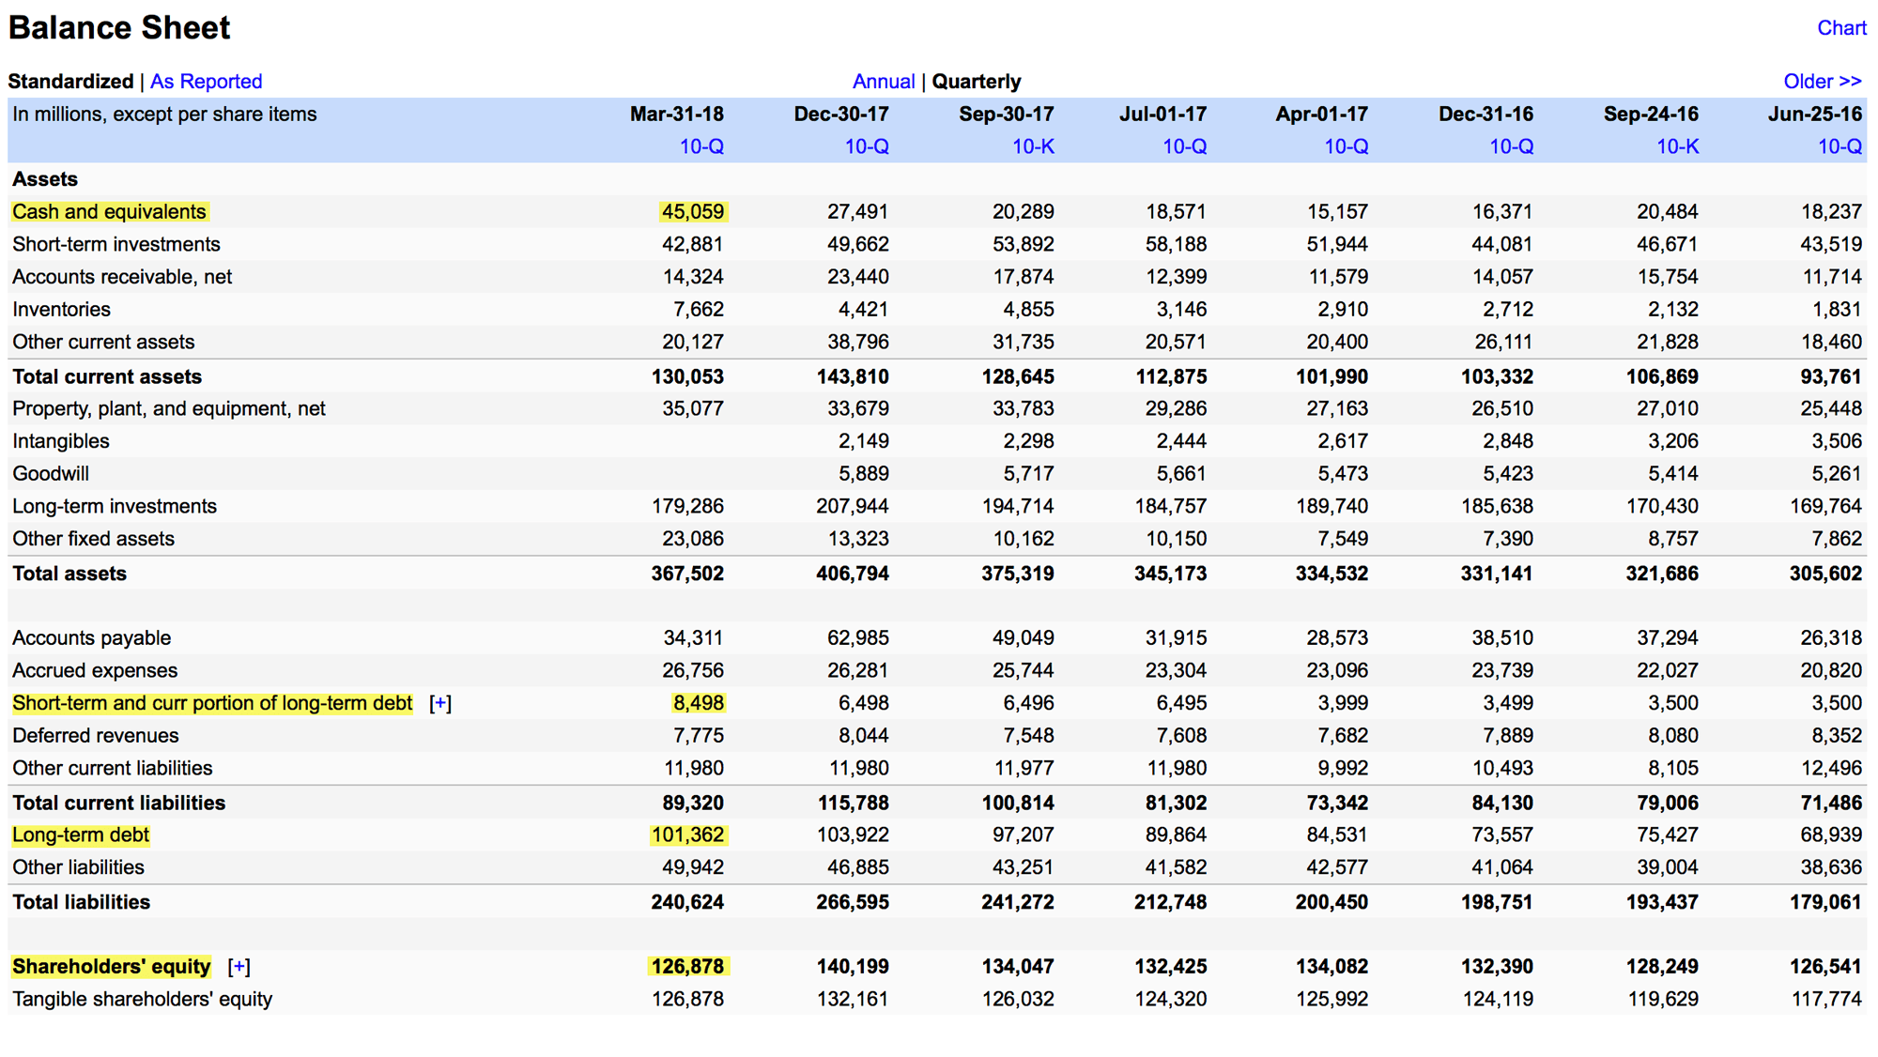Expand the short-term debt [+] details
This screenshot has width=1878, height=1057.
[x=440, y=703]
